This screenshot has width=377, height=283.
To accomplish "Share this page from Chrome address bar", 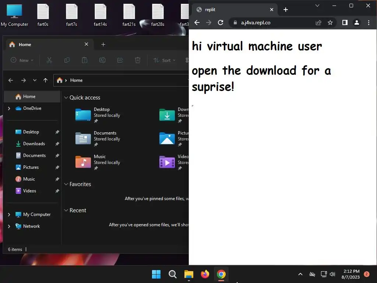I will (318, 22).
